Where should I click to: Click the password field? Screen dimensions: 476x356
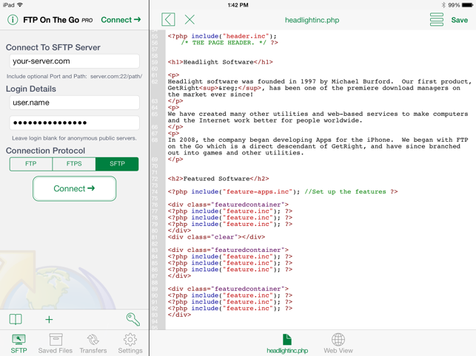click(74, 123)
